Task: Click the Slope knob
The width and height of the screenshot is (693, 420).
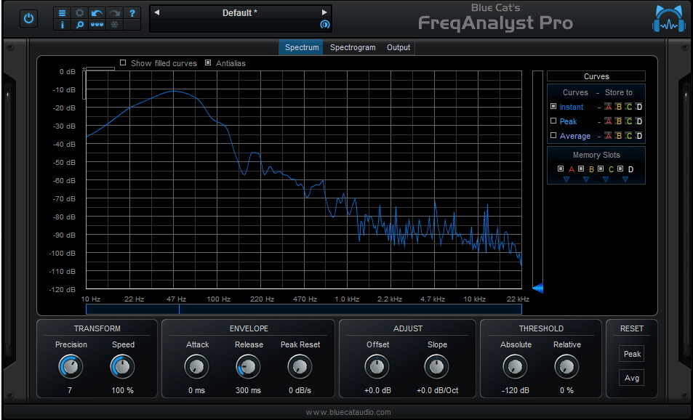Action: click(436, 366)
